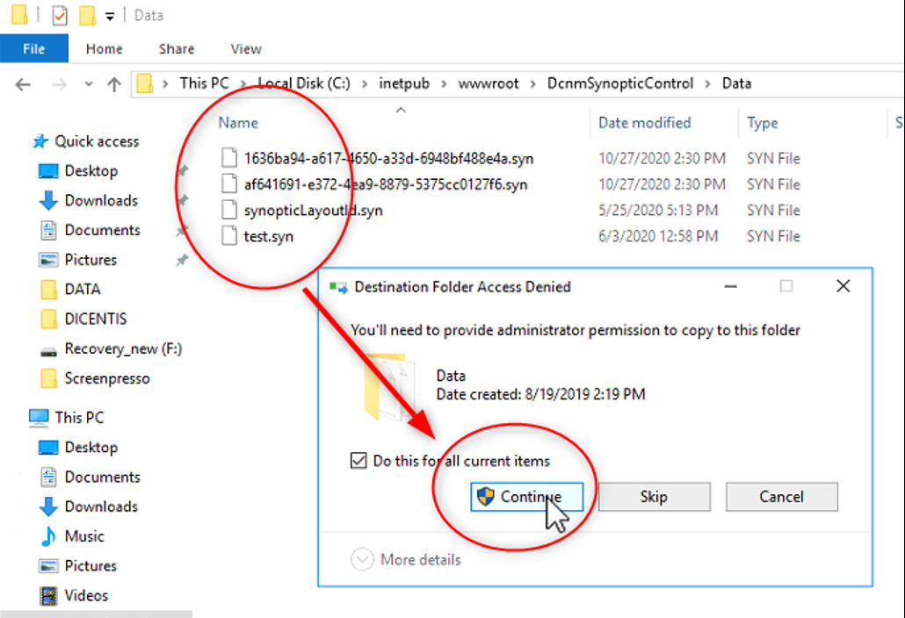Image resolution: width=905 pixels, height=618 pixels.
Task: Click the 5/25/2020 5:13 PM date cell
Action: point(658,211)
